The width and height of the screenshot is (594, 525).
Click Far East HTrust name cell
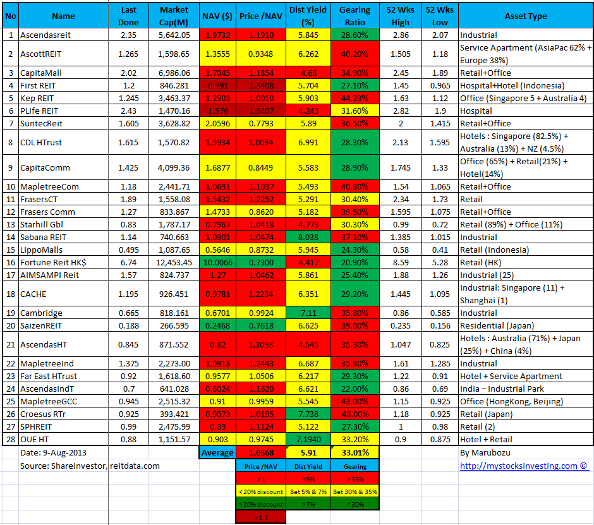point(63,376)
